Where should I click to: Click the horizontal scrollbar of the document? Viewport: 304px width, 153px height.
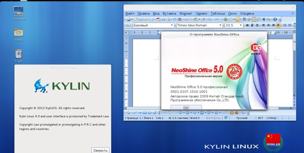tap(272, 108)
